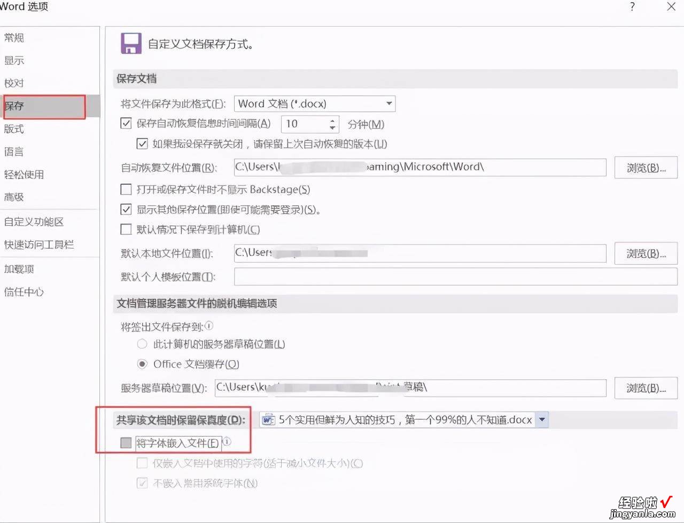Open the 轻松使用 options category

pyautogui.click(x=24, y=175)
